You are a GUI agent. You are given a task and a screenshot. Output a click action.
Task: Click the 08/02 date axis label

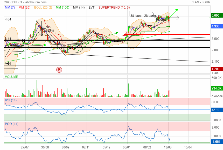[147, 147]
